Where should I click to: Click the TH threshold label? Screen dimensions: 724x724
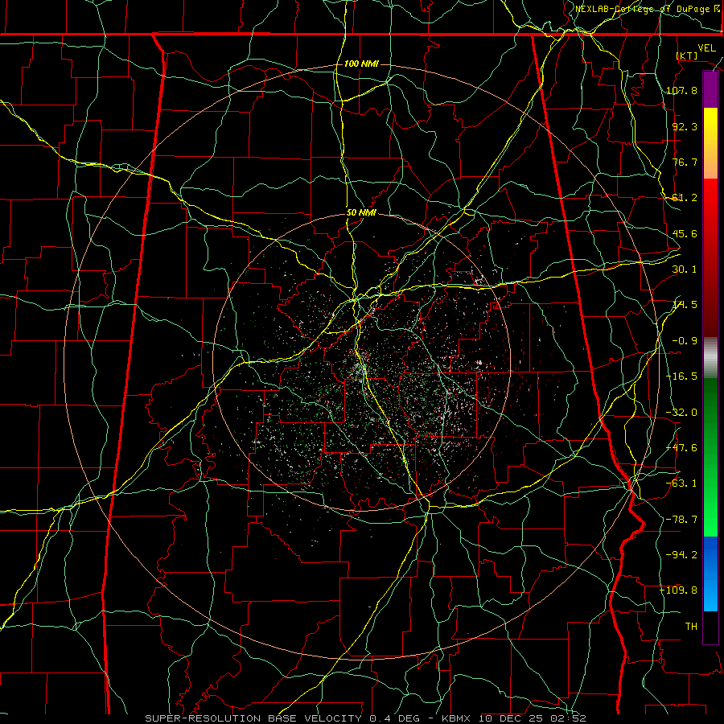click(x=691, y=627)
